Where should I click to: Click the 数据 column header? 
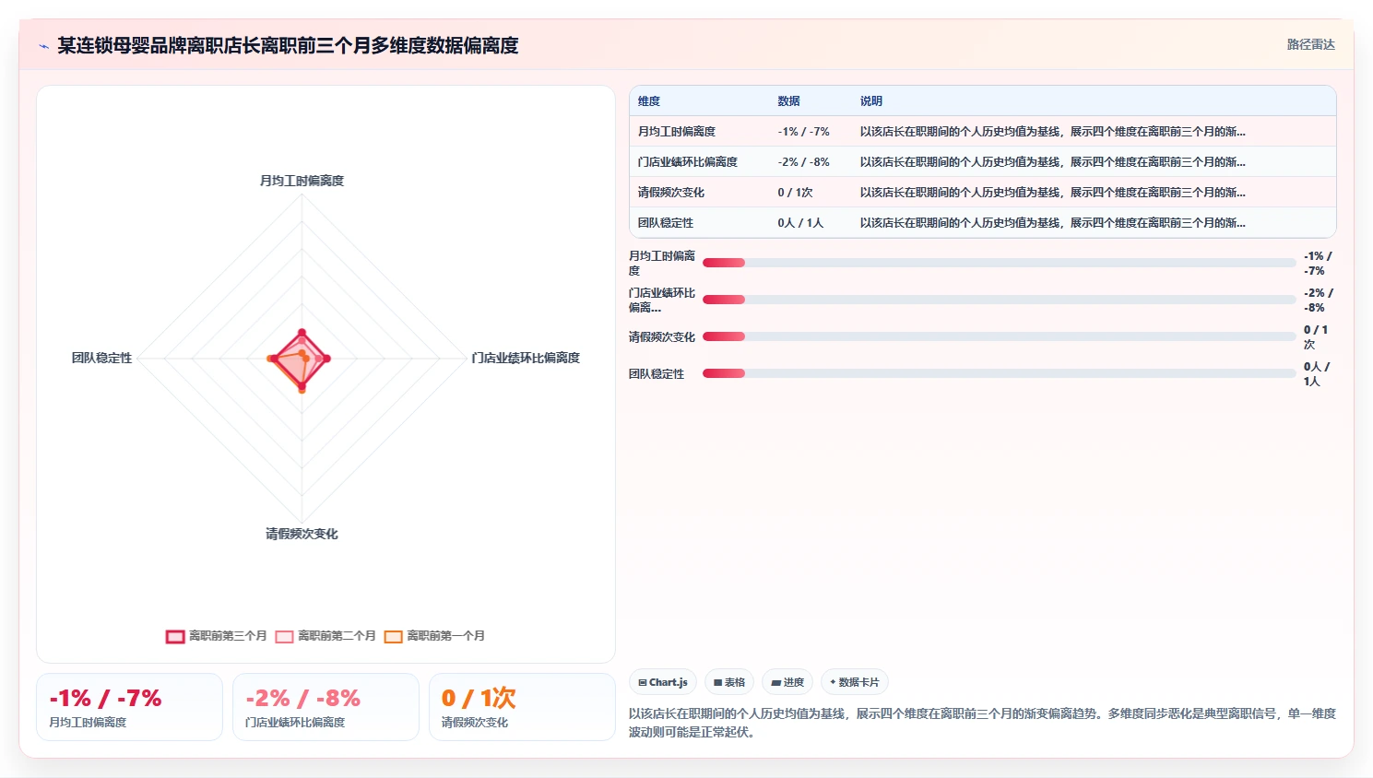pos(788,101)
